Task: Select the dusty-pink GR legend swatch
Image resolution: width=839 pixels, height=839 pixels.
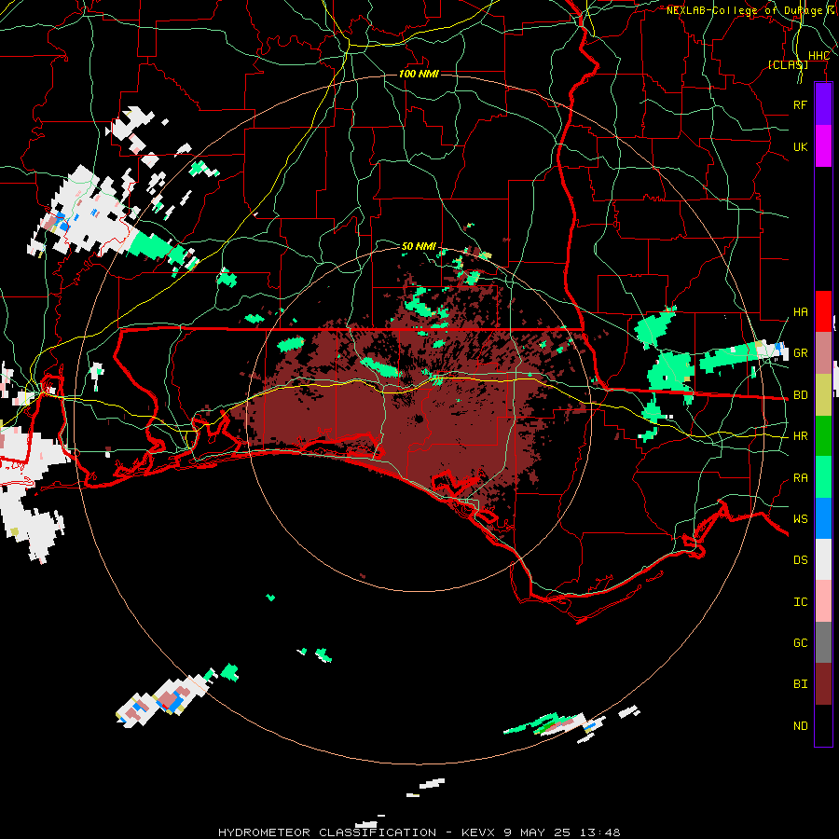Action: click(823, 353)
